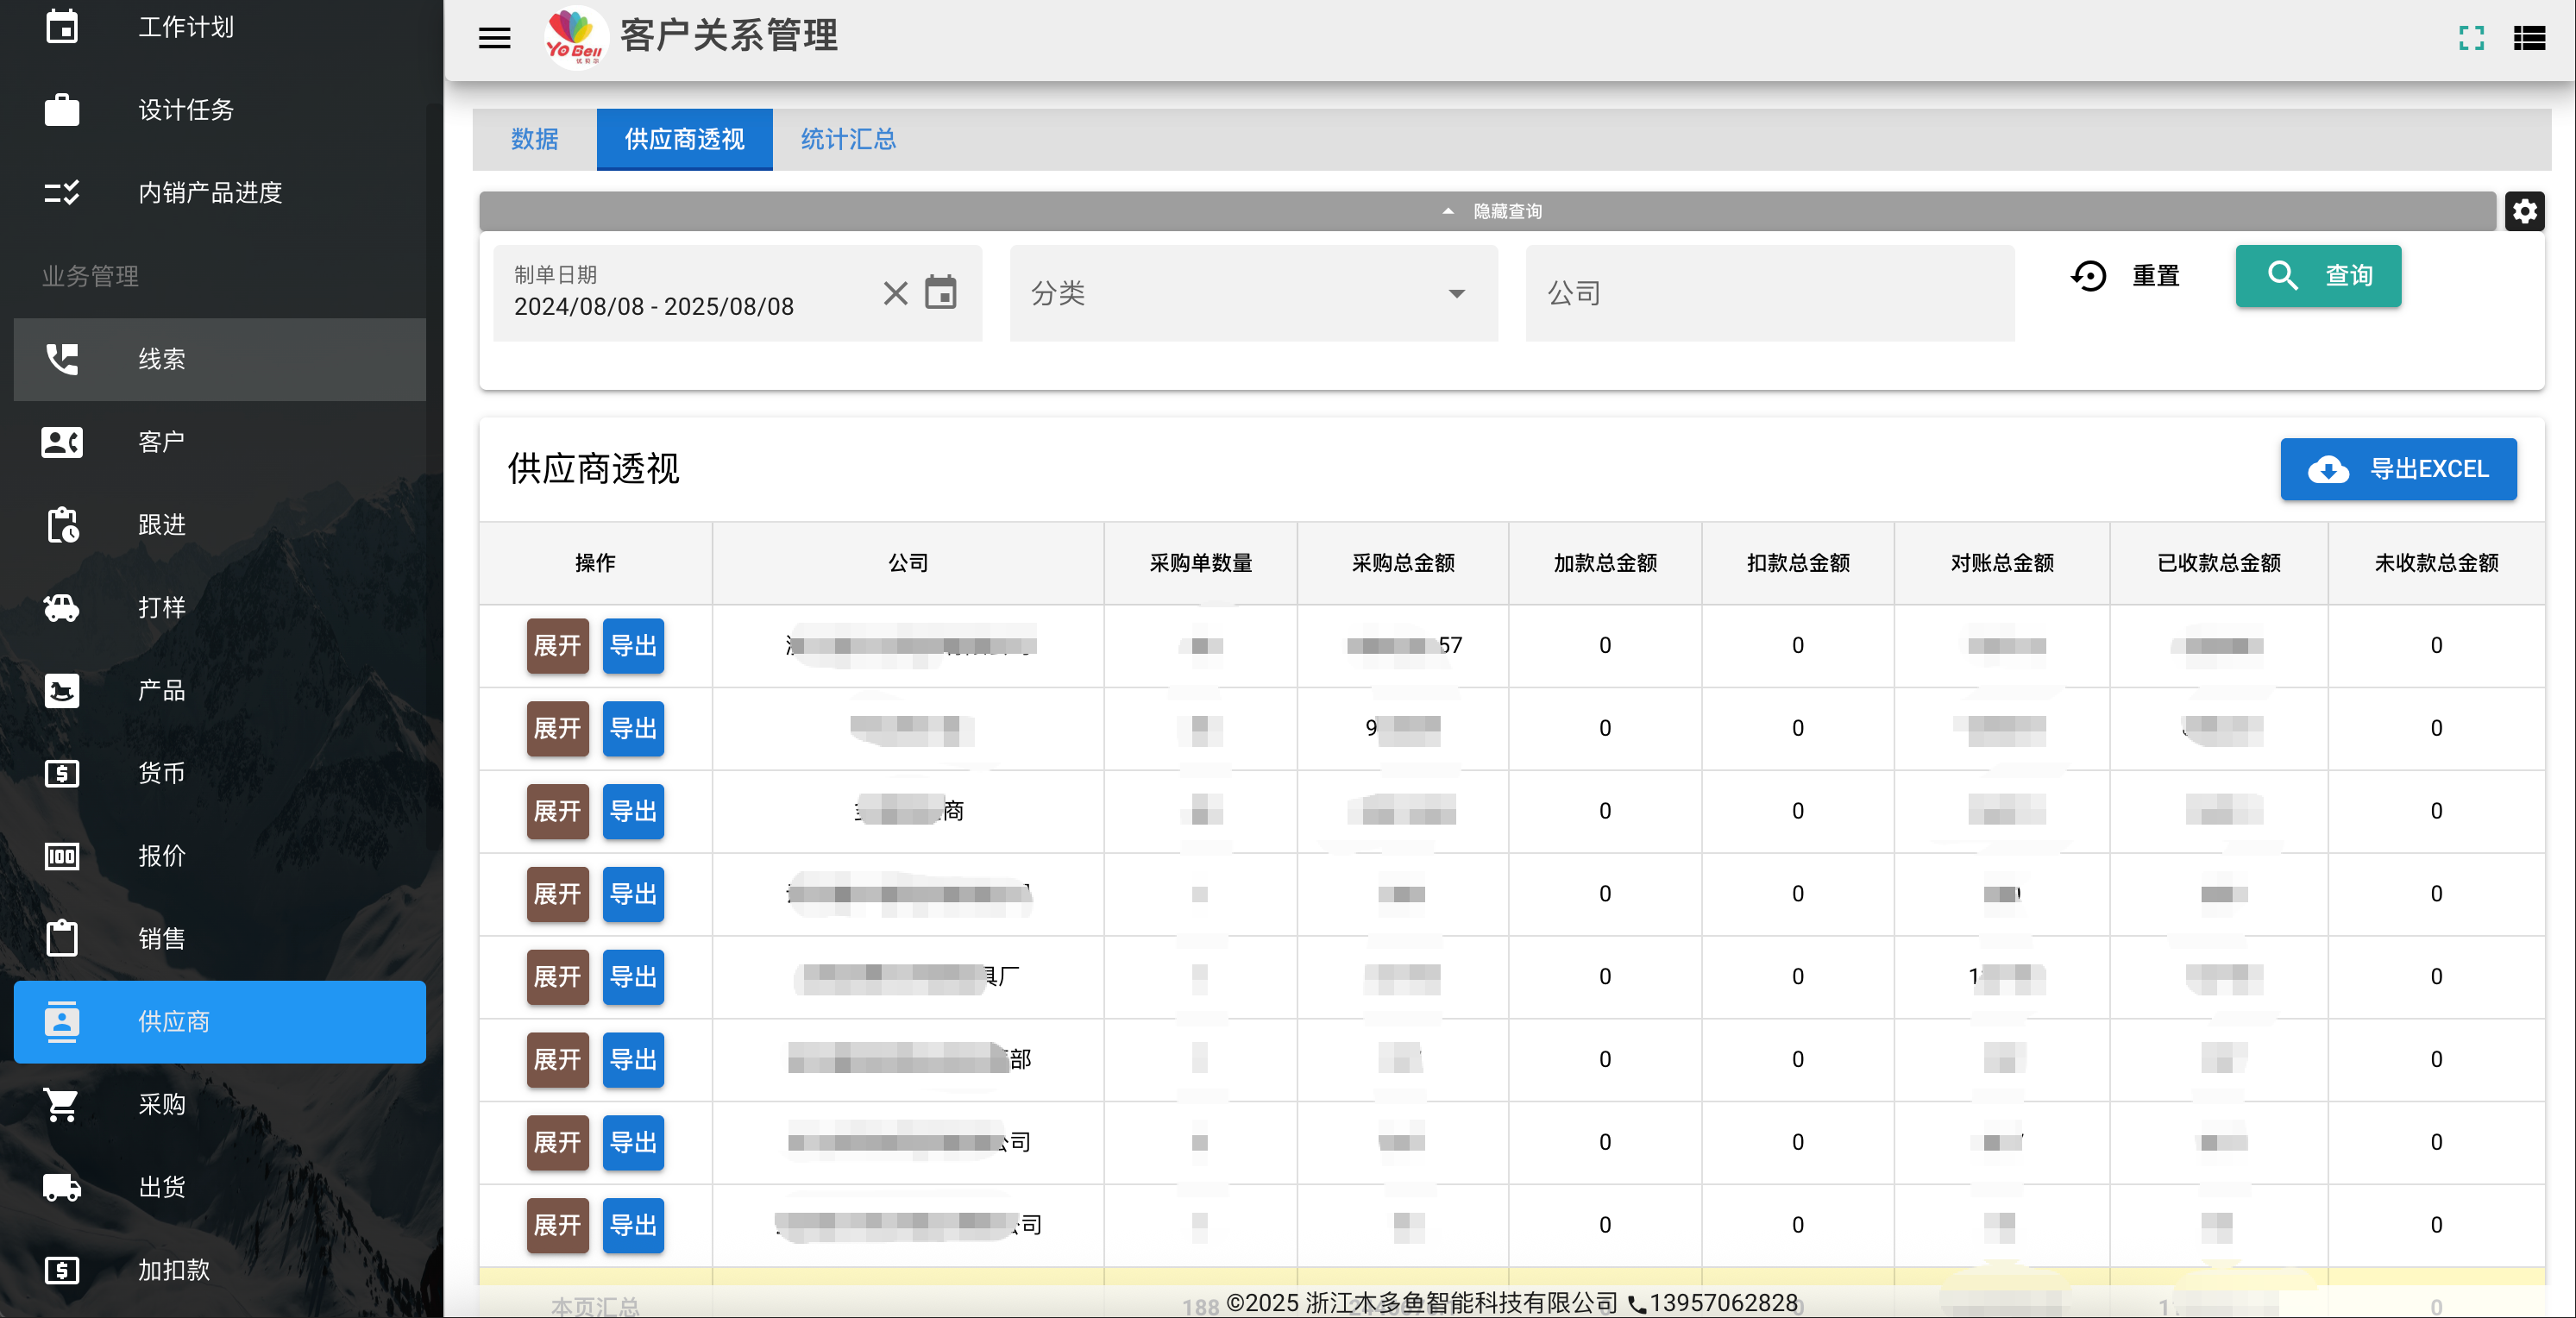The height and width of the screenshot is (1318, 2576).
Task: Open the calendar date picker icon
Action: (x=940, y=293)
